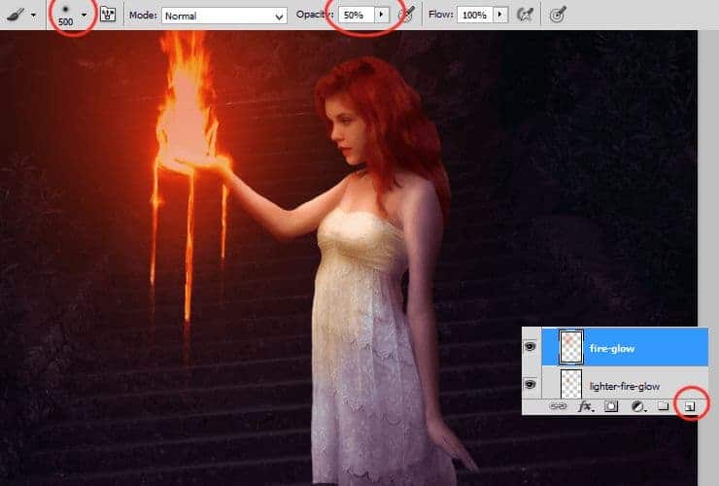Click the Flow 100% value field
Screen dimensions: 719x486
coord(474,15)
